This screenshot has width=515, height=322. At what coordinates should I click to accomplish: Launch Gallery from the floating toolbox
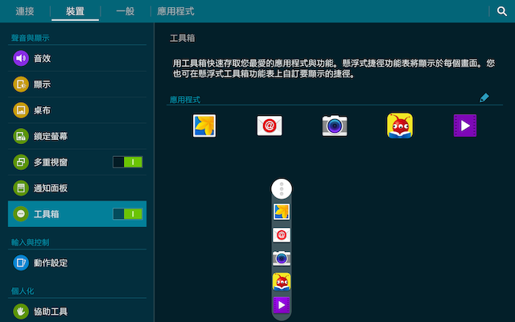[x=282, y=212]
